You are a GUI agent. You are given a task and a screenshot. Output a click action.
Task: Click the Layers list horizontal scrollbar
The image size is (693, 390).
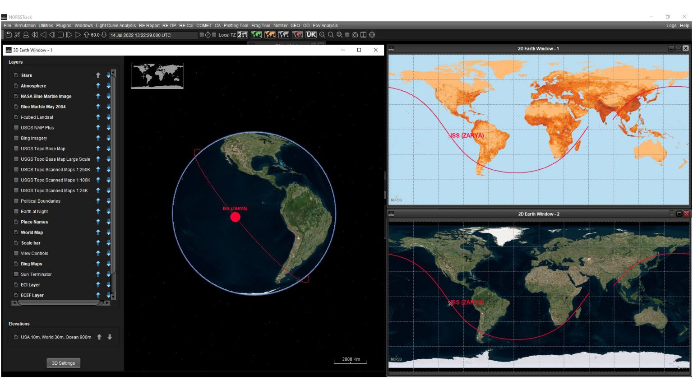coord(59,303)
